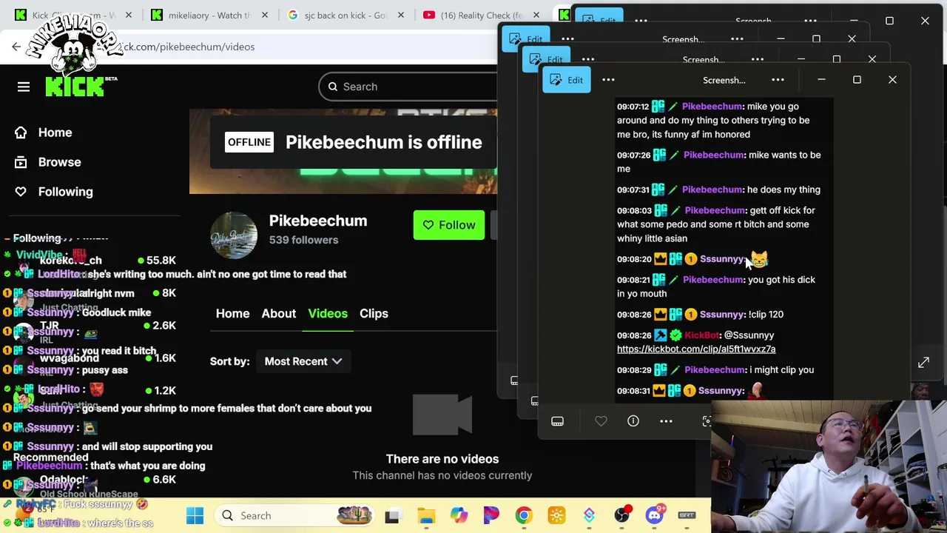947x533 pixels.
Task: Click the KickBot username in chat screenshot
Action: coord(702,335)
